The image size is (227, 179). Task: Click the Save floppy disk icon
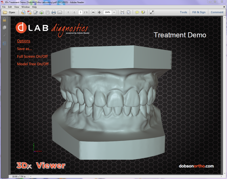tap(47, 12)
